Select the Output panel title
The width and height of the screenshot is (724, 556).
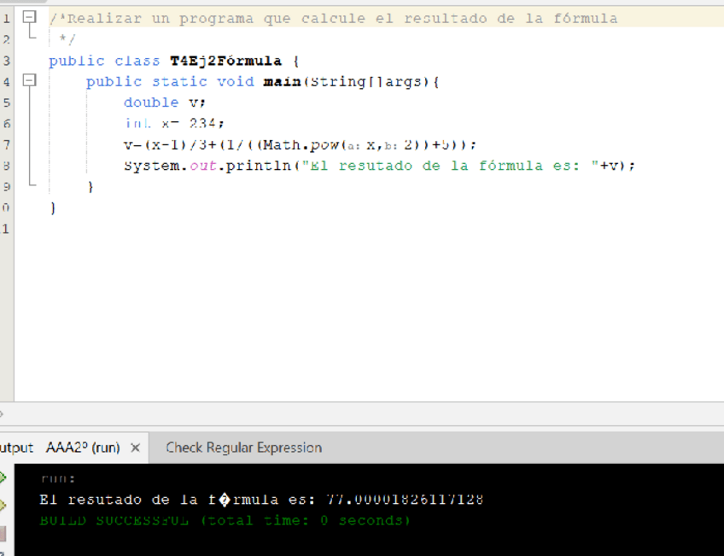click(x=16, y=448)
